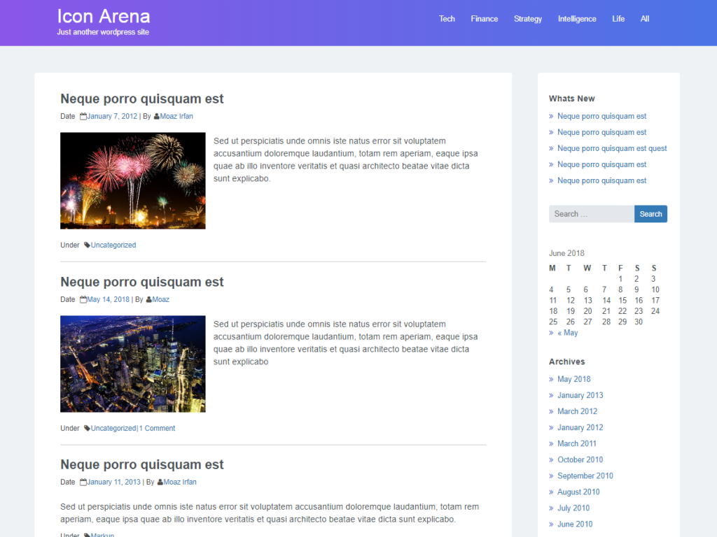Click the author icon next to Moaz Irfan
Viewport: 717px width, 537px height.
point(157,115)
